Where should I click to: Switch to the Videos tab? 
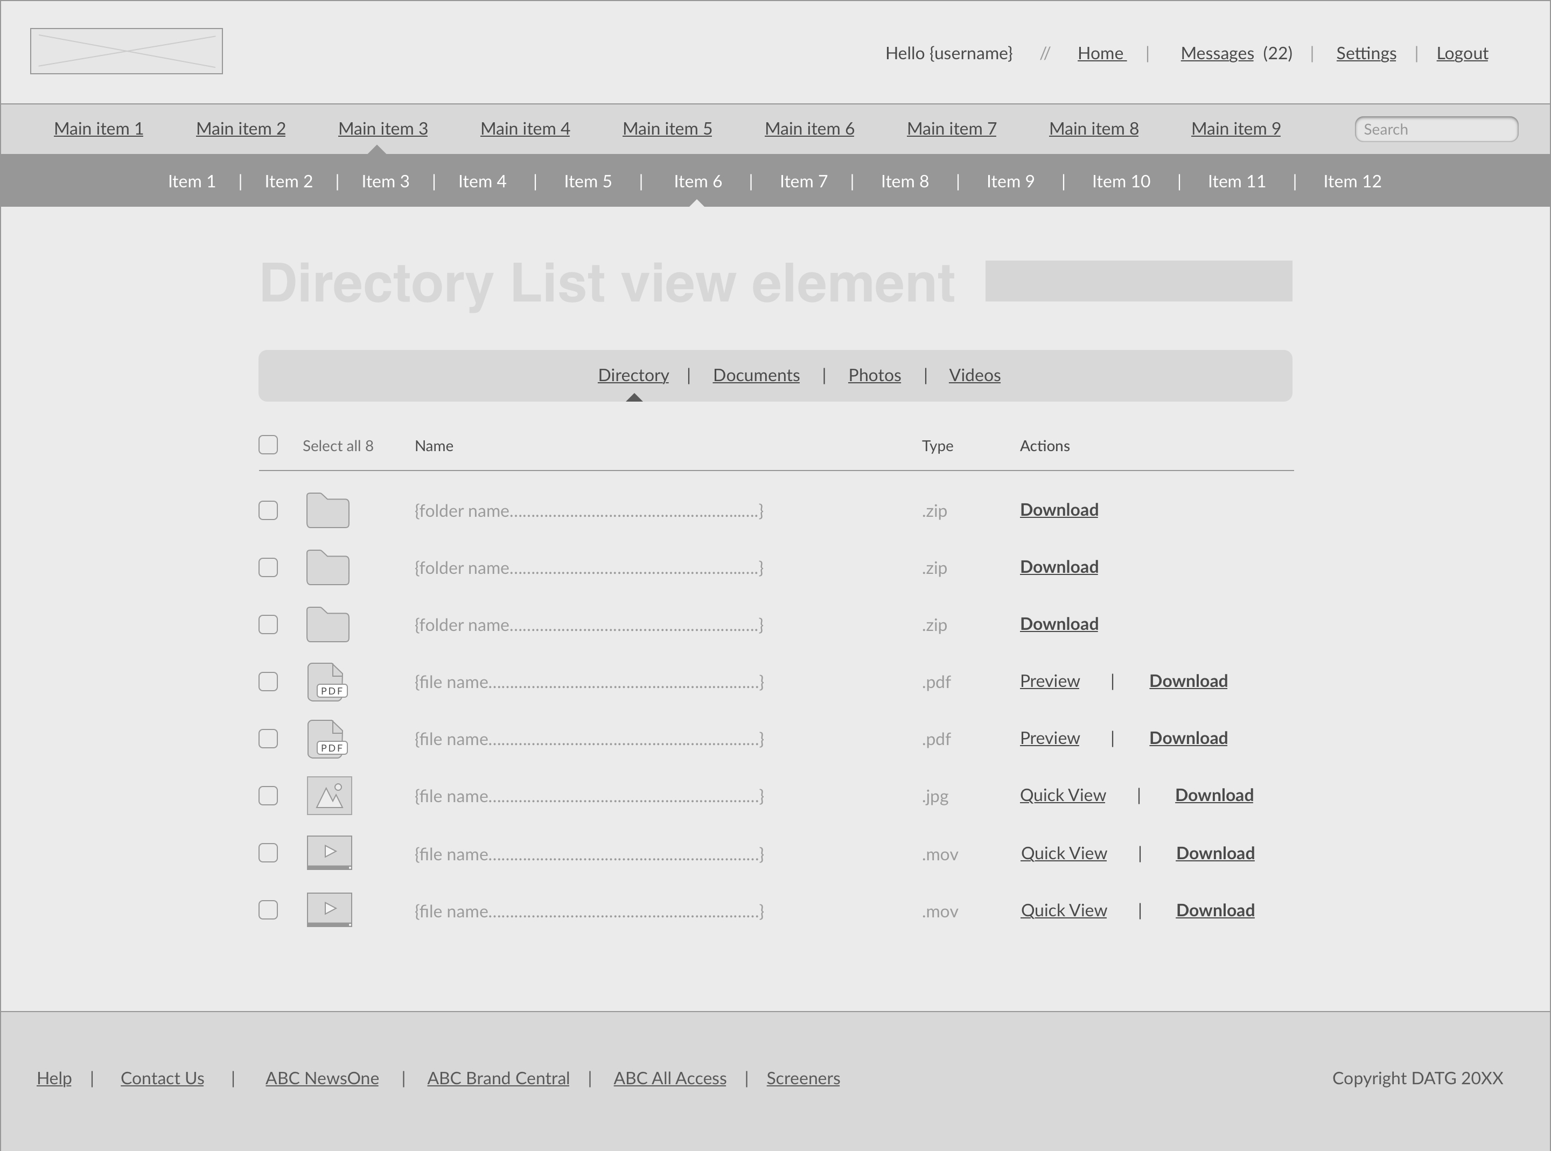974,376
